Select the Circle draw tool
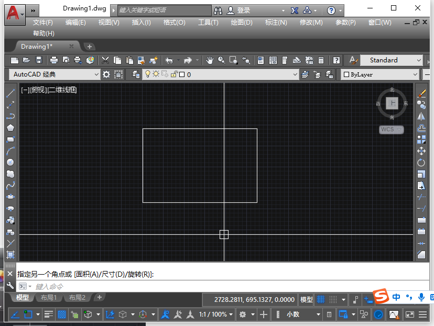This screenshot has width=434, height=326. click(x=10, y=162)
